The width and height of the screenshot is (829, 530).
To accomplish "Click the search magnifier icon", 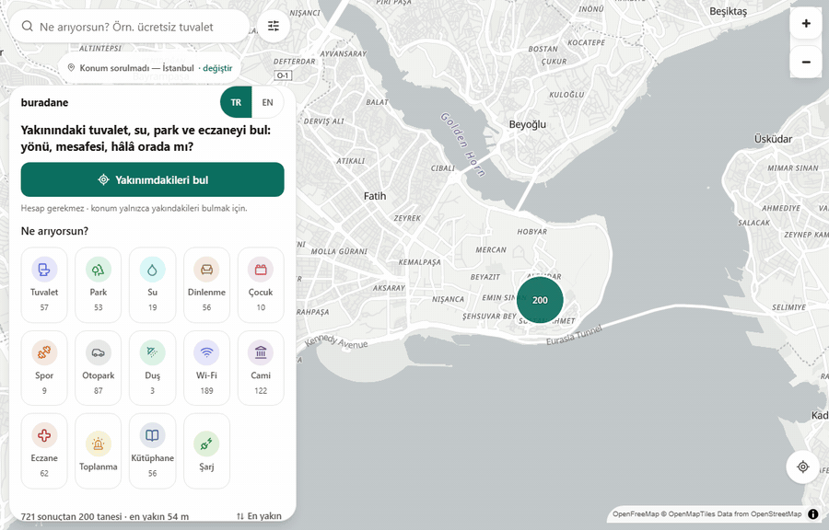I will point(27,26).
